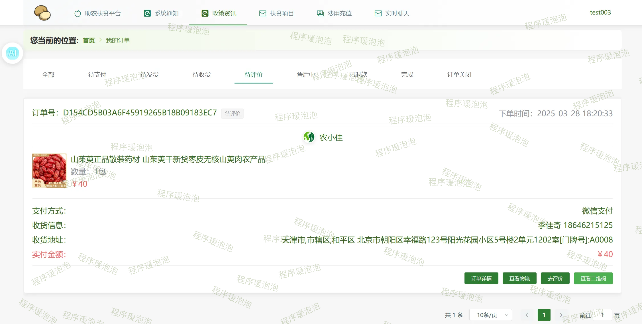Viewport: 642px width, 324px height.
Task: Click the 农小佳 shop logo icon
Action: (x=309, y=137)
